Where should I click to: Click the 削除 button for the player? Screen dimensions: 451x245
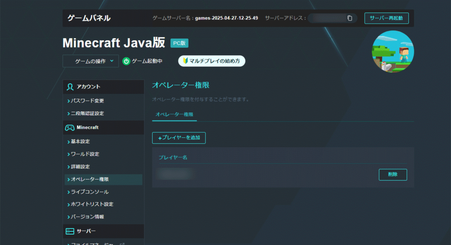point(392,175)
